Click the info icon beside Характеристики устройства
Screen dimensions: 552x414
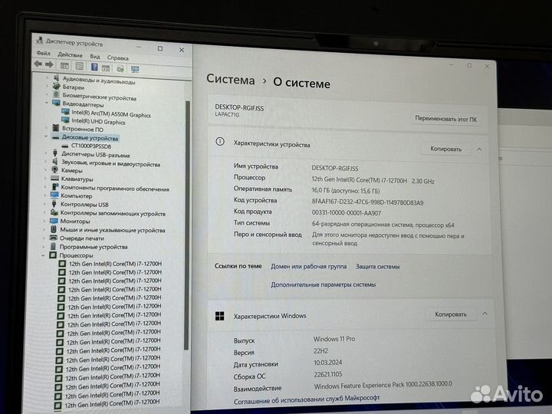220,142
